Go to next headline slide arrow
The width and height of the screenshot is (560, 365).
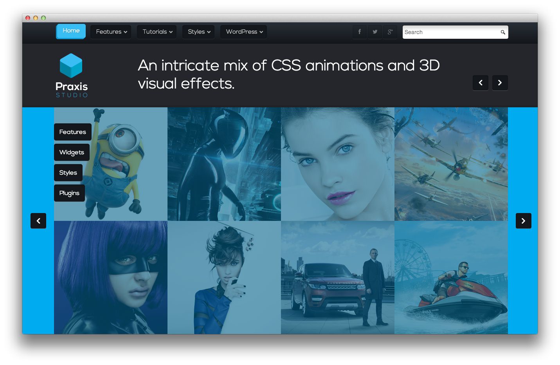[500, 83]
